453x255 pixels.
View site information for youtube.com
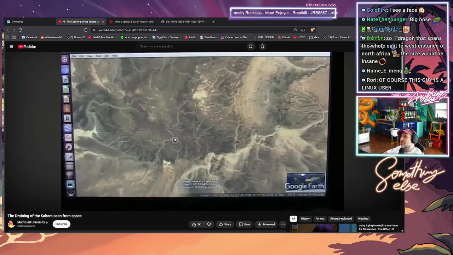point(94,30)
